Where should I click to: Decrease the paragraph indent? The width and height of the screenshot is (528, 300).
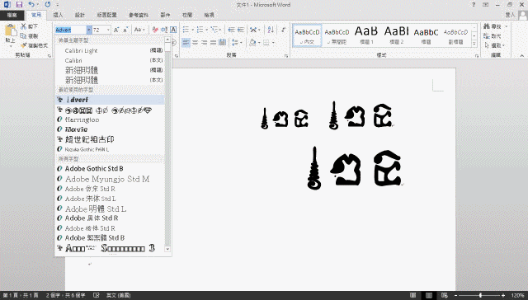[x=231, y=30]
